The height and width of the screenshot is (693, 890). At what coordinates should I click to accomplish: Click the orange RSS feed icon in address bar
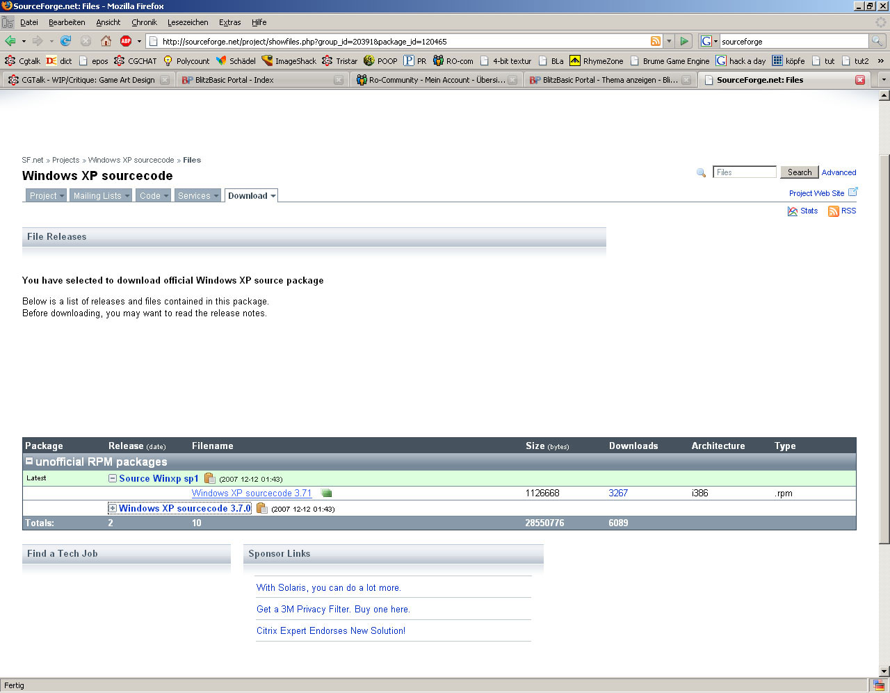point(655,41)
